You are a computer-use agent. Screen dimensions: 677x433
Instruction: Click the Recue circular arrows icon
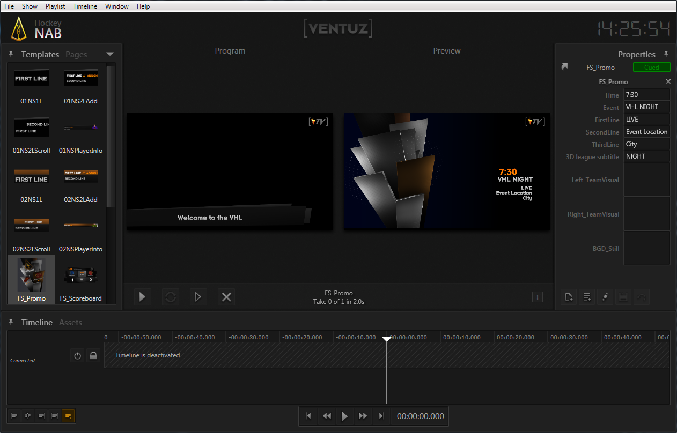point(171,297)
